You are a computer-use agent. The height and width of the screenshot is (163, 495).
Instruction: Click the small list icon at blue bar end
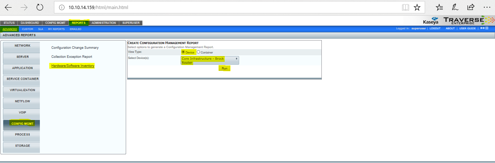click(487, 29)
